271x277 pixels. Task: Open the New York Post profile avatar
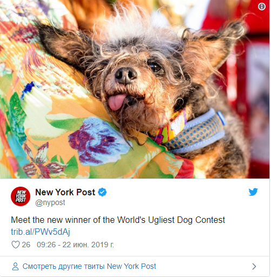pos(21,196)
